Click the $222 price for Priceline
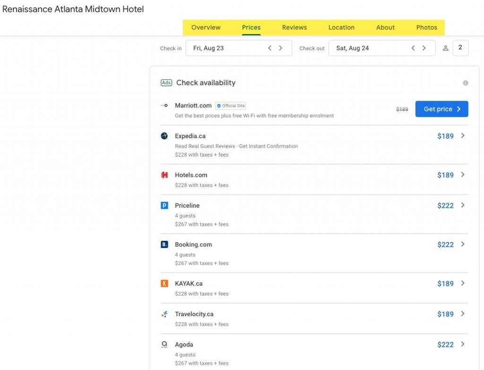The image size is (484, 370). pyautogui.click(x=445, y=205)
